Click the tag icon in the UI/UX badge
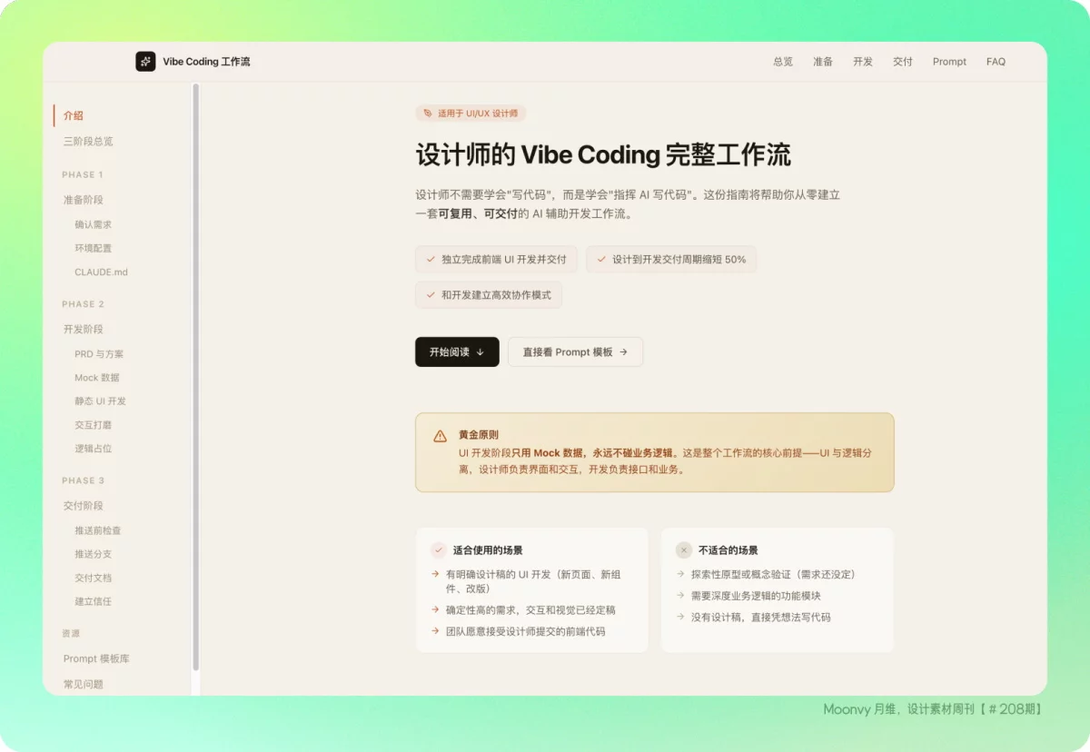 tap(429, 114)
